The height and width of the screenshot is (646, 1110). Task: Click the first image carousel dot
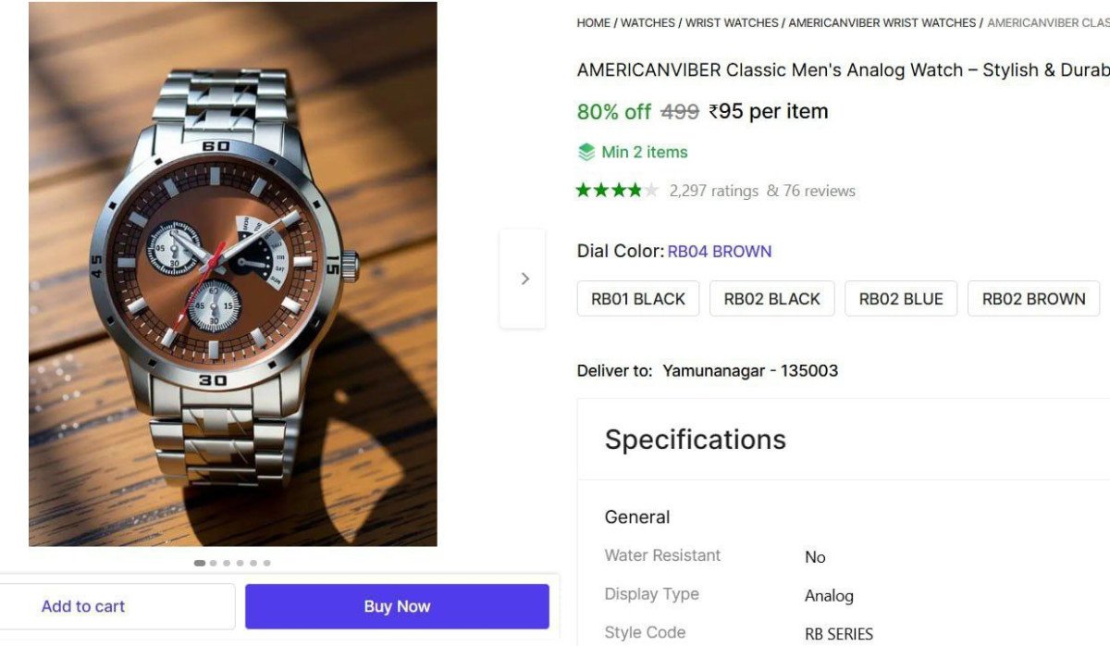[x=200, y=563]
